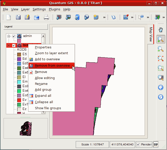This screenshot has height=150, width=167.
Task: Toggle the admin layer visibility checkbox
Action: coord(14,36)
